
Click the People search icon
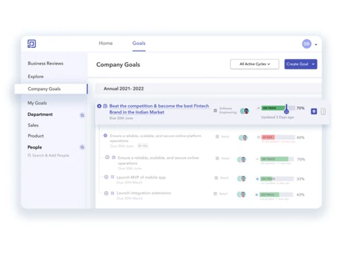pos(82,147)
